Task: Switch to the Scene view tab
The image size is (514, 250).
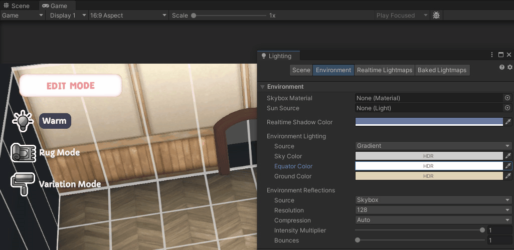Action: 17,6
